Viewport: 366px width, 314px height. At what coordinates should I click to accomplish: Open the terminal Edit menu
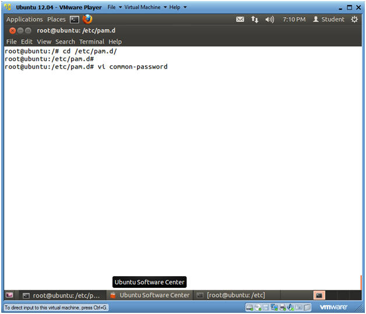(x=27, y=42)
